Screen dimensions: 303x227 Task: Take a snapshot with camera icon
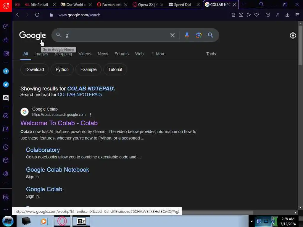click(x=241, y=15)
